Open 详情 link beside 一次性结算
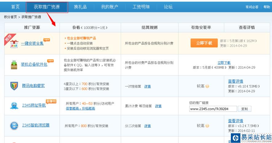The width and height of the screenshot is (272, 143). point(147,86)
